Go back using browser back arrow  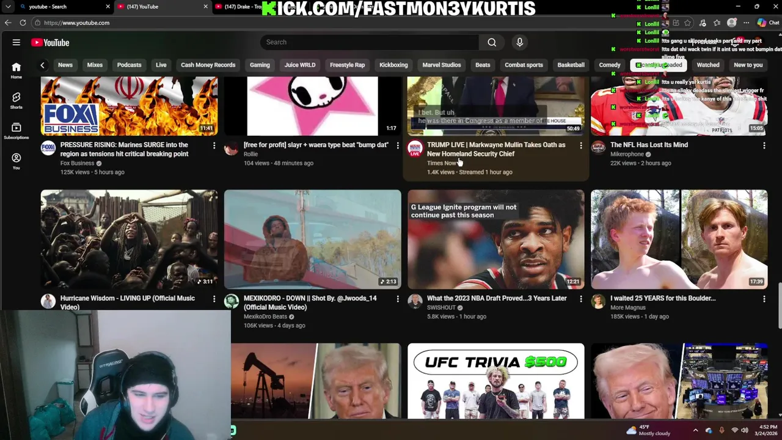[8, 23]
